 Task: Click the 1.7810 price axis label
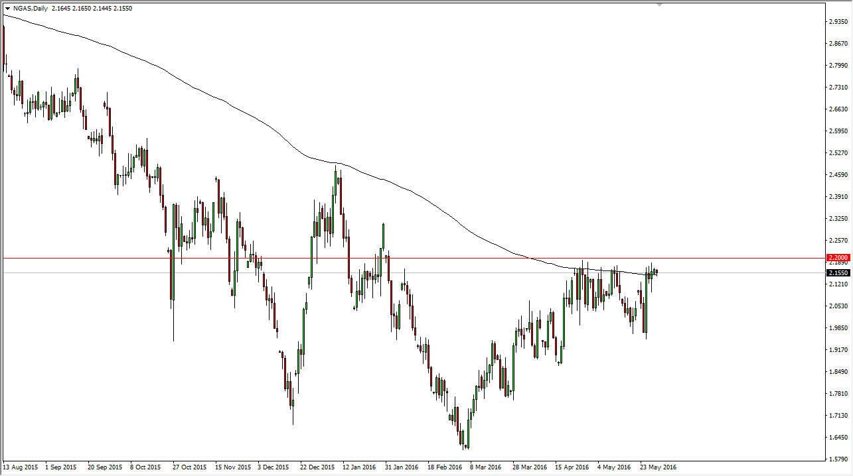tap(838, 393)
